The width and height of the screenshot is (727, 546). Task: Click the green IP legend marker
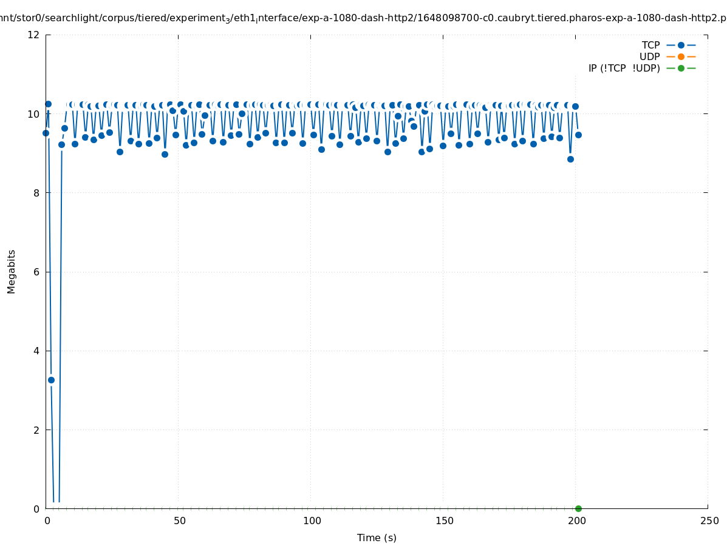click(x=681, y=68)
